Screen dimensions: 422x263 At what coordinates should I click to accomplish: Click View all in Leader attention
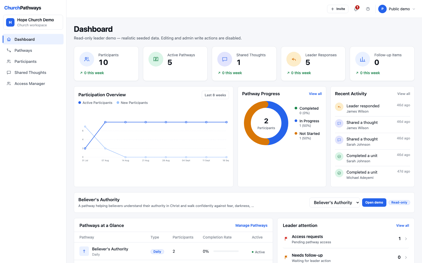402,226
